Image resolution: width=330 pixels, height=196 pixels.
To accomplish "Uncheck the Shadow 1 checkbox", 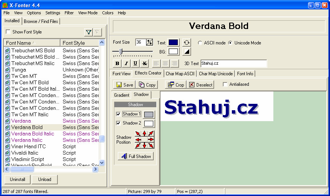I will 118,114.
